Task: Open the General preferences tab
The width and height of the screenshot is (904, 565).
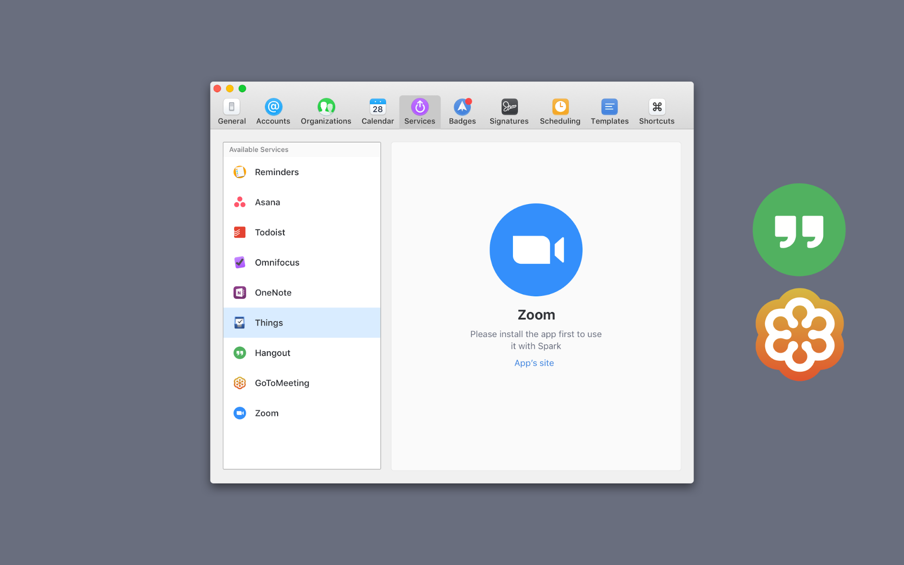Action: pos(232,112)
